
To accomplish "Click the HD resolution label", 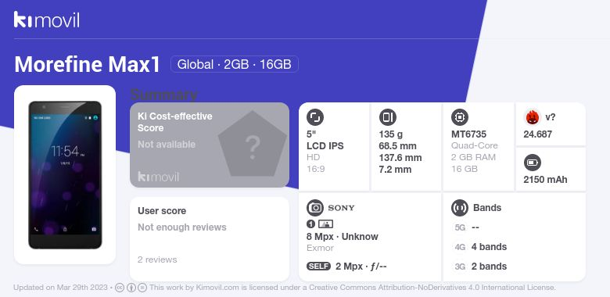I will click(x=313, y=157).
